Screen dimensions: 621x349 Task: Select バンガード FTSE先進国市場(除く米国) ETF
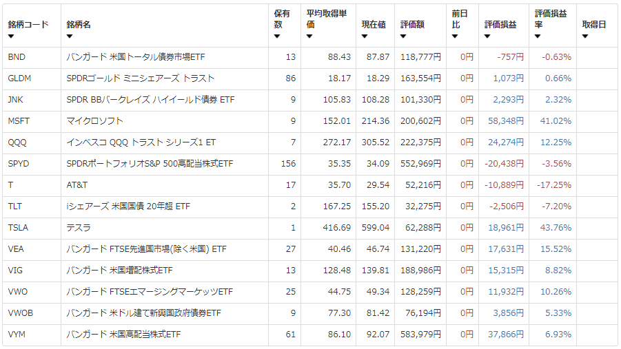click(147, 249)
